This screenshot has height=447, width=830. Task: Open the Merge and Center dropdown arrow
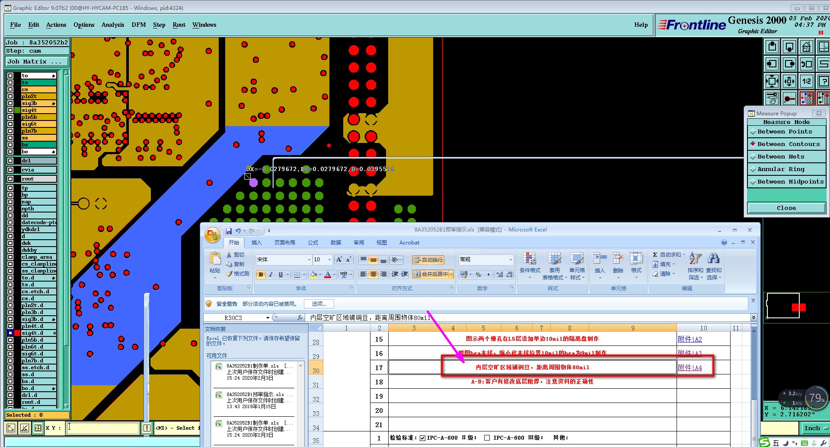coord(451,274)
